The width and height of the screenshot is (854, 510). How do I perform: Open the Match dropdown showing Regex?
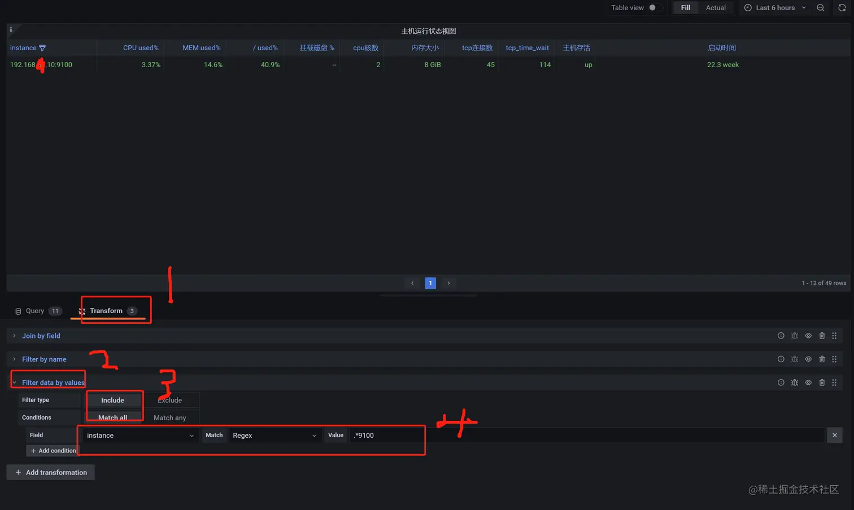coord(274,436)
